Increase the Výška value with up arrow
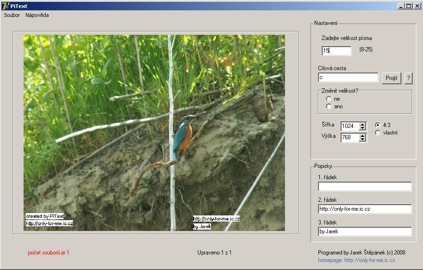Screen dimensions: 423x270 363,135
